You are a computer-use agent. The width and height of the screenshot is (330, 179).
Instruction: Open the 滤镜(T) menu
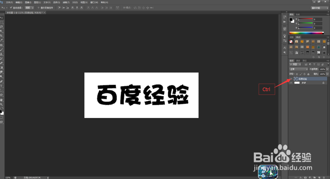66,2
